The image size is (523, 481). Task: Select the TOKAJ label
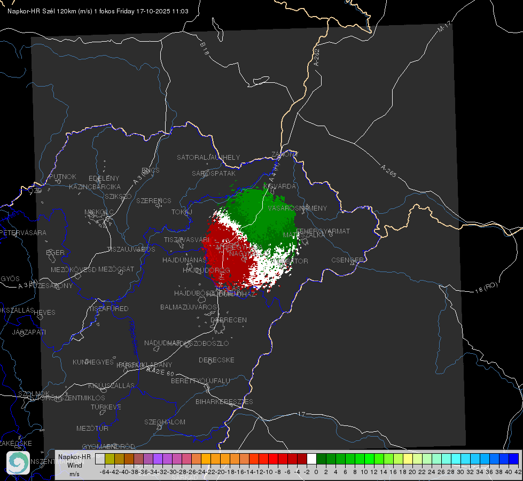coord(182,212)
